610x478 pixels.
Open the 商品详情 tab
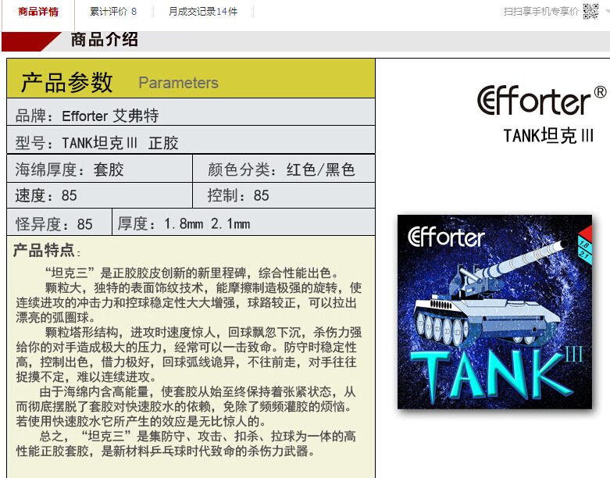pyautogui.click(x=37, y=12)
